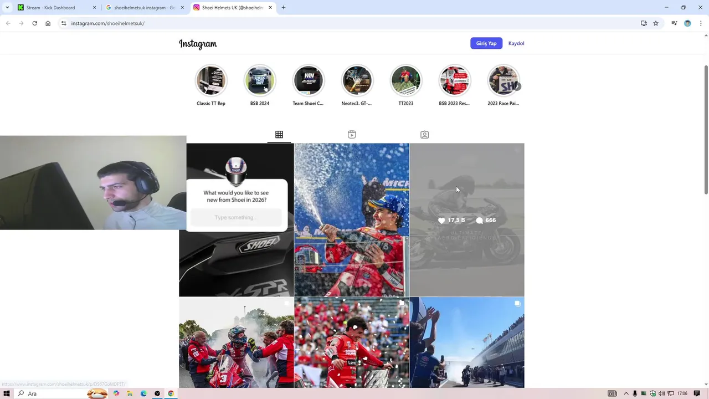The height and width of the screenshot is (399, 709).
Task: Open Neotec3. GT-... highlight
Action: point(357,81)
